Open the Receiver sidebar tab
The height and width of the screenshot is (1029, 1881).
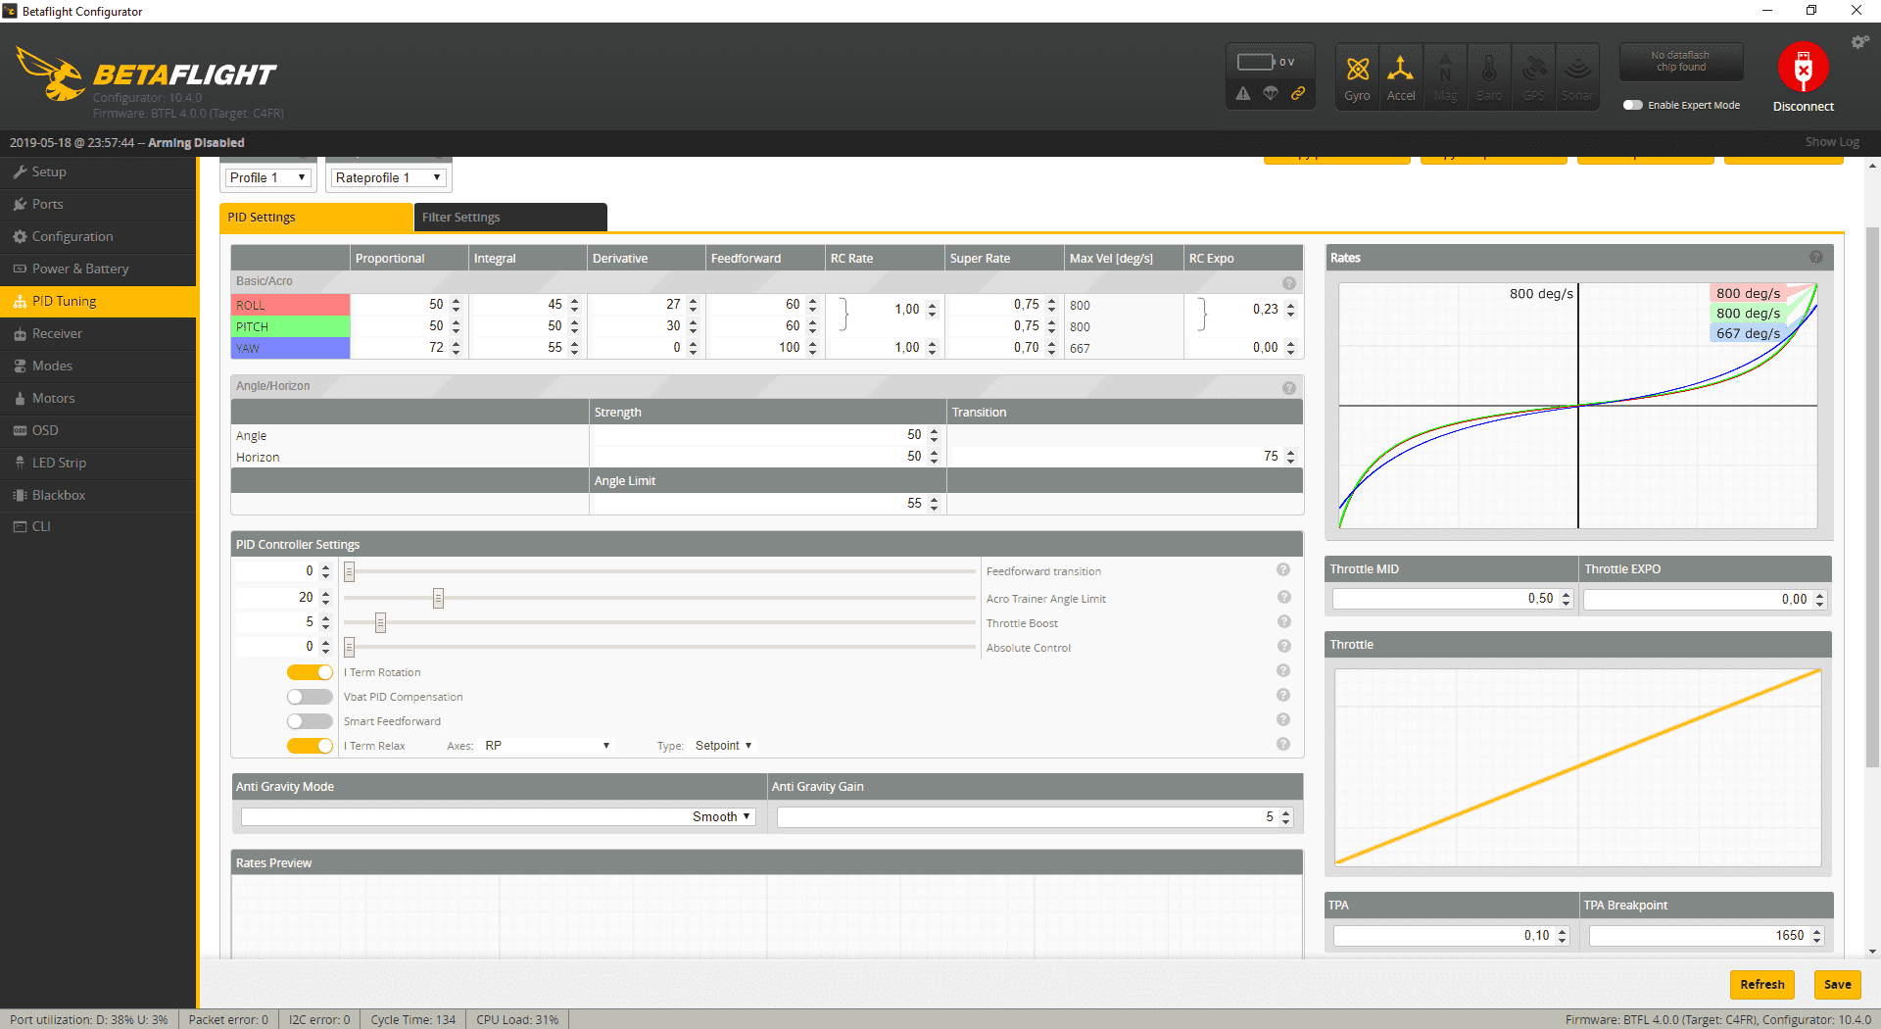tap(98, 333)
